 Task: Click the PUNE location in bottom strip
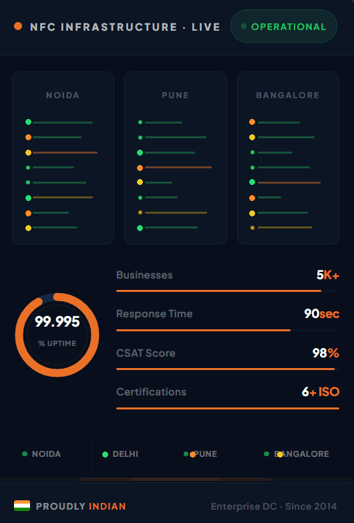(205, 454)
